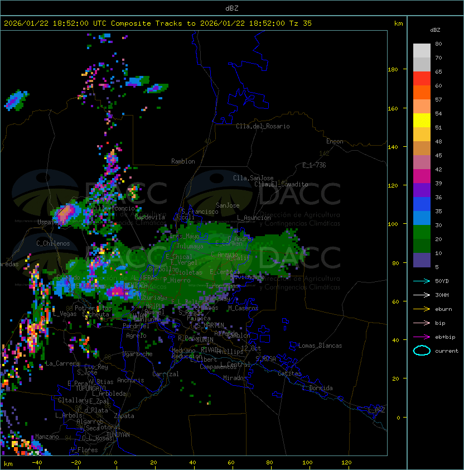Click the 'M_Caseros' map label
The height and width of the screenshot is (470, 464).
coord(243,308)
